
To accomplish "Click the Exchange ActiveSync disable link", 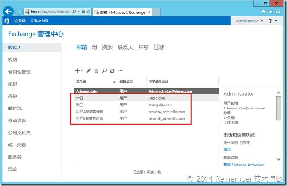I will click(244, 165).
